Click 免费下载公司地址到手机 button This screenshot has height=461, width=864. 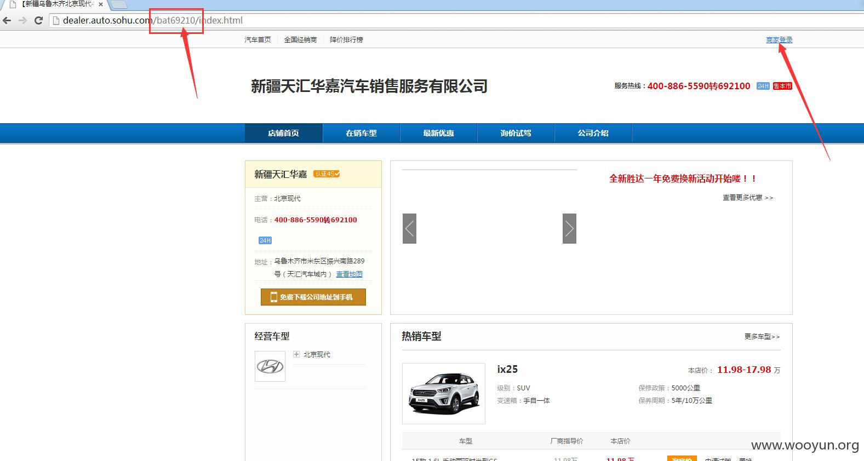313,297
